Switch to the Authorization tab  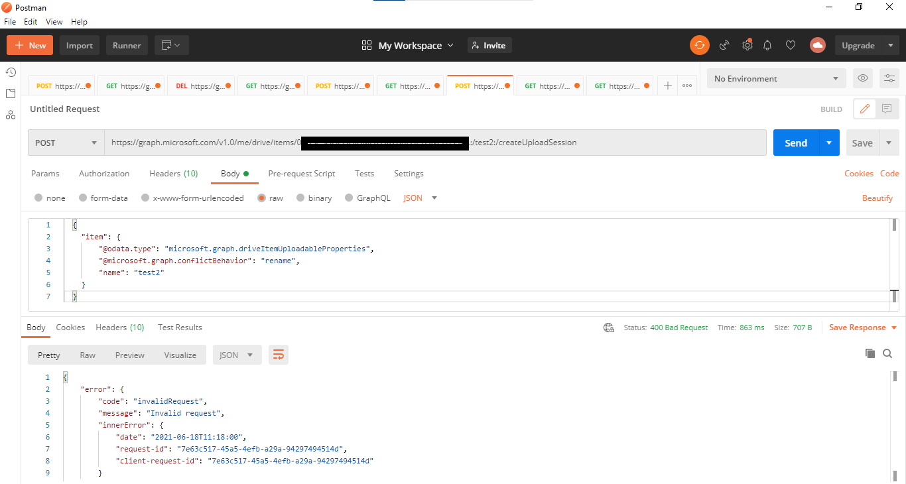point(104,173)
